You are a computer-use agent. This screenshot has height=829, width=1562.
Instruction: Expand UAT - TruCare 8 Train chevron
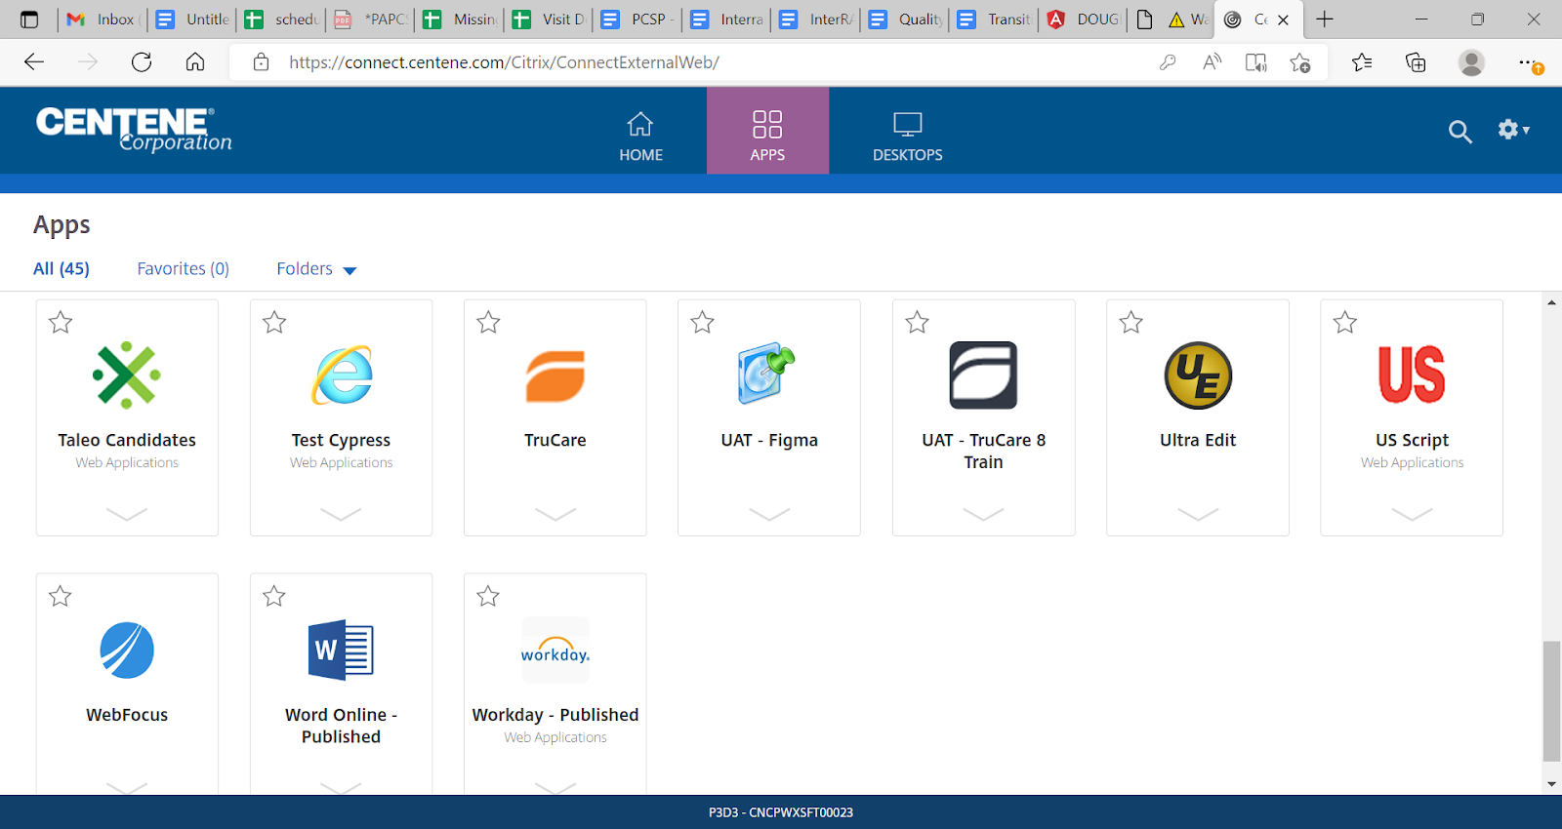983,514
